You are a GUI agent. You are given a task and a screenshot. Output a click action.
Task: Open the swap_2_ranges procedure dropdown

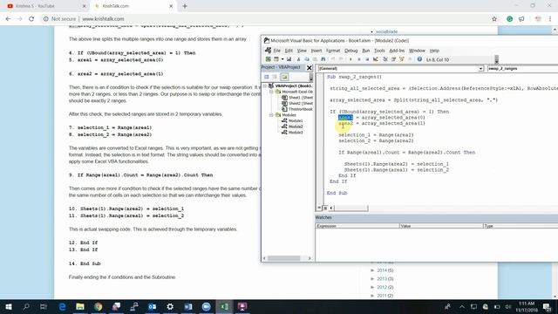tap(522, 68)
